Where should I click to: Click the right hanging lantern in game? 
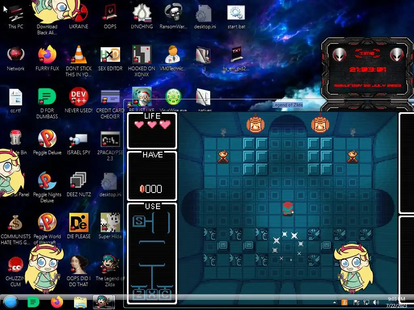tap(320, 124)
